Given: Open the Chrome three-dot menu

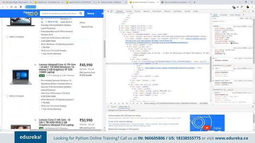Looking at the screenshot, I should pyautogui.click(x=252, y=7).
